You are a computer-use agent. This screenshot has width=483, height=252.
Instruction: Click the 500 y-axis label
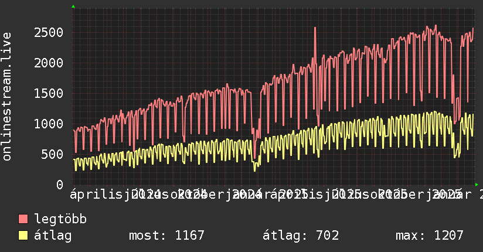point(52,154)
